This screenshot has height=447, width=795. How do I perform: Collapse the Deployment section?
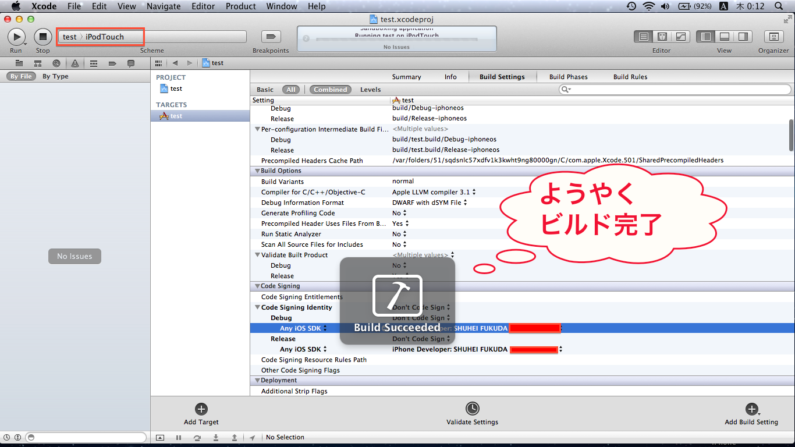click(257, 381)
